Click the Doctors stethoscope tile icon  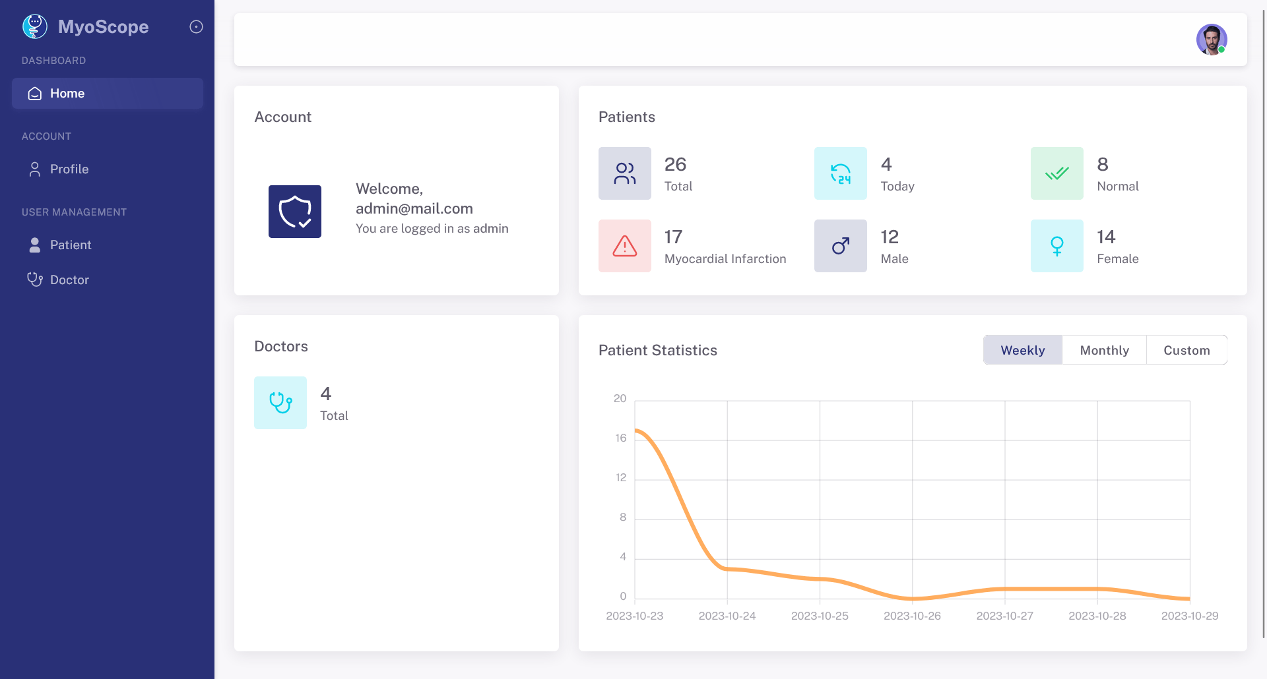click(x=280, y=403)
